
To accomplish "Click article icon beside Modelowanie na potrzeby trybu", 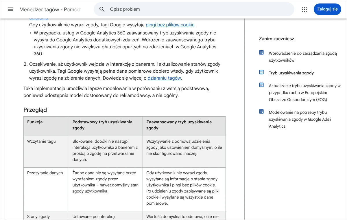I will (261, 111).
